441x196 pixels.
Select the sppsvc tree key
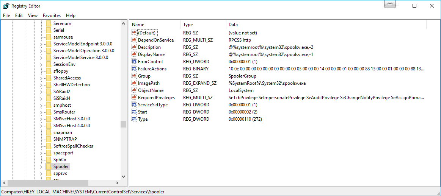pyautogui.click(x=60, y=173)
